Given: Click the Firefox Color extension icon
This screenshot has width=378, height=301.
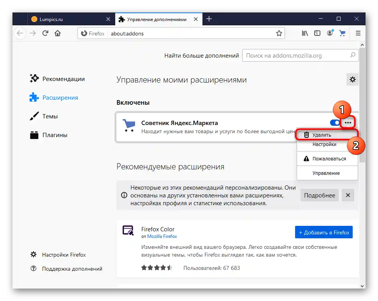Looking at the screenshot, I should point(128,230).
